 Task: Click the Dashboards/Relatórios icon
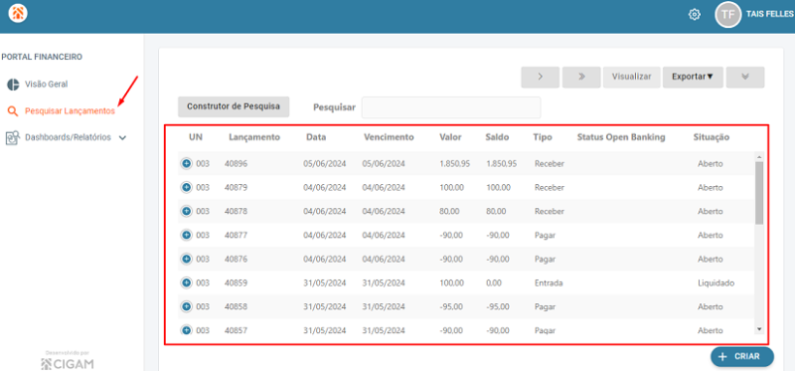13,137
